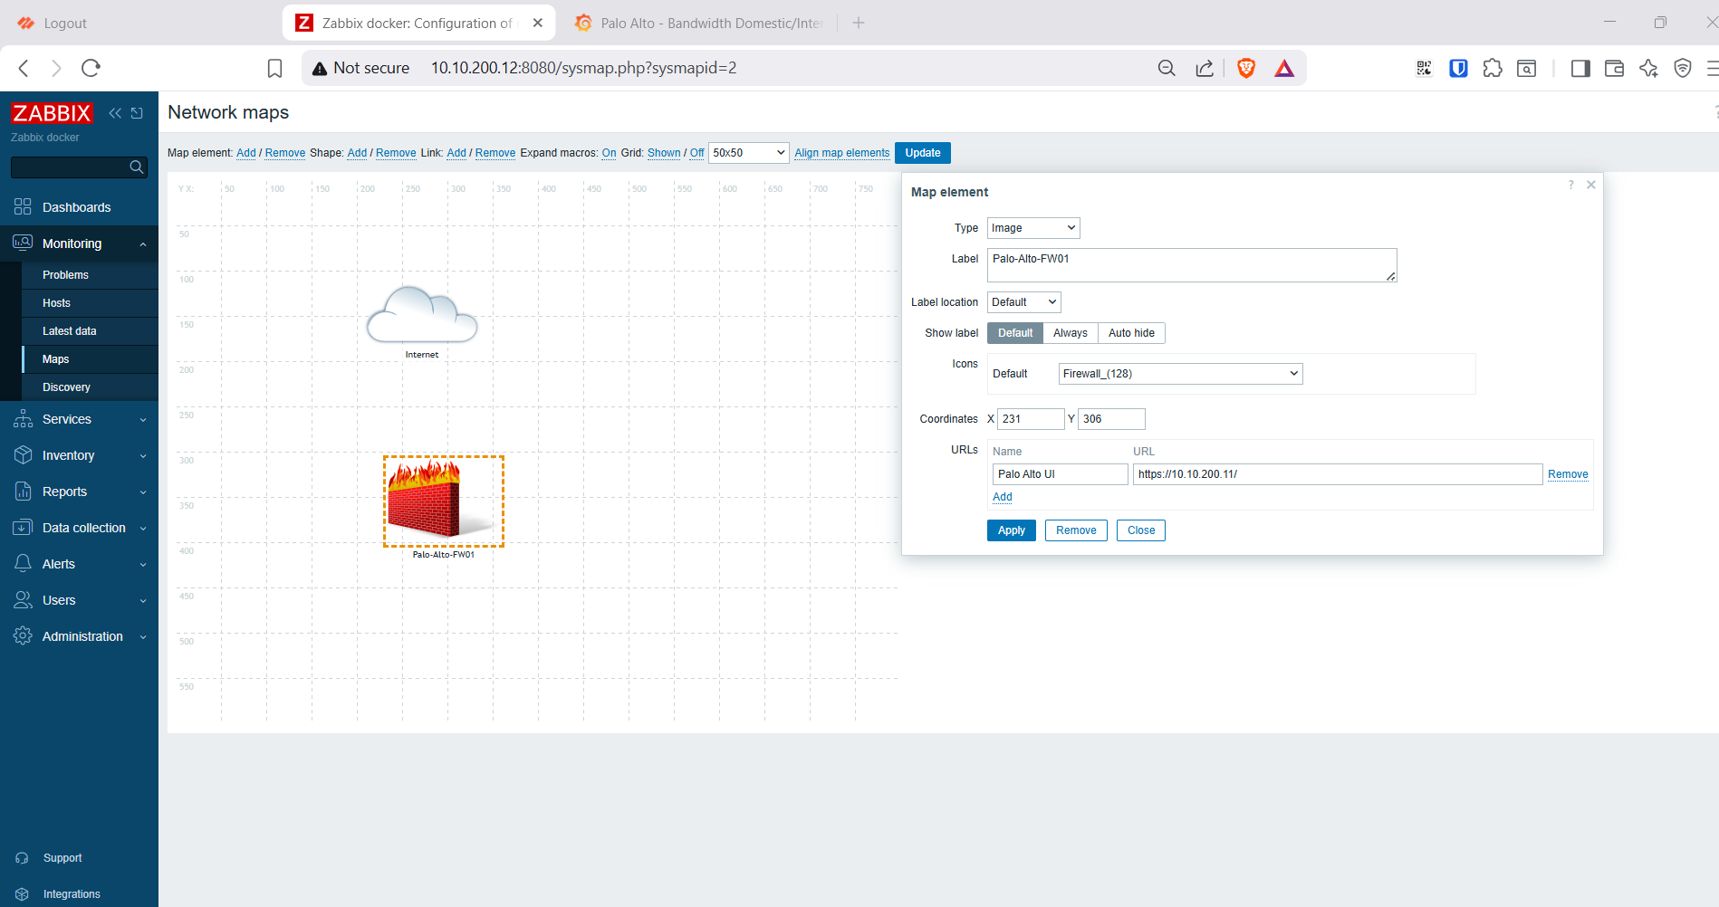This screenshot has height=907, width=1719.
Task: Click the Update button
Action: pyautogui.click(x=923, y=153)
